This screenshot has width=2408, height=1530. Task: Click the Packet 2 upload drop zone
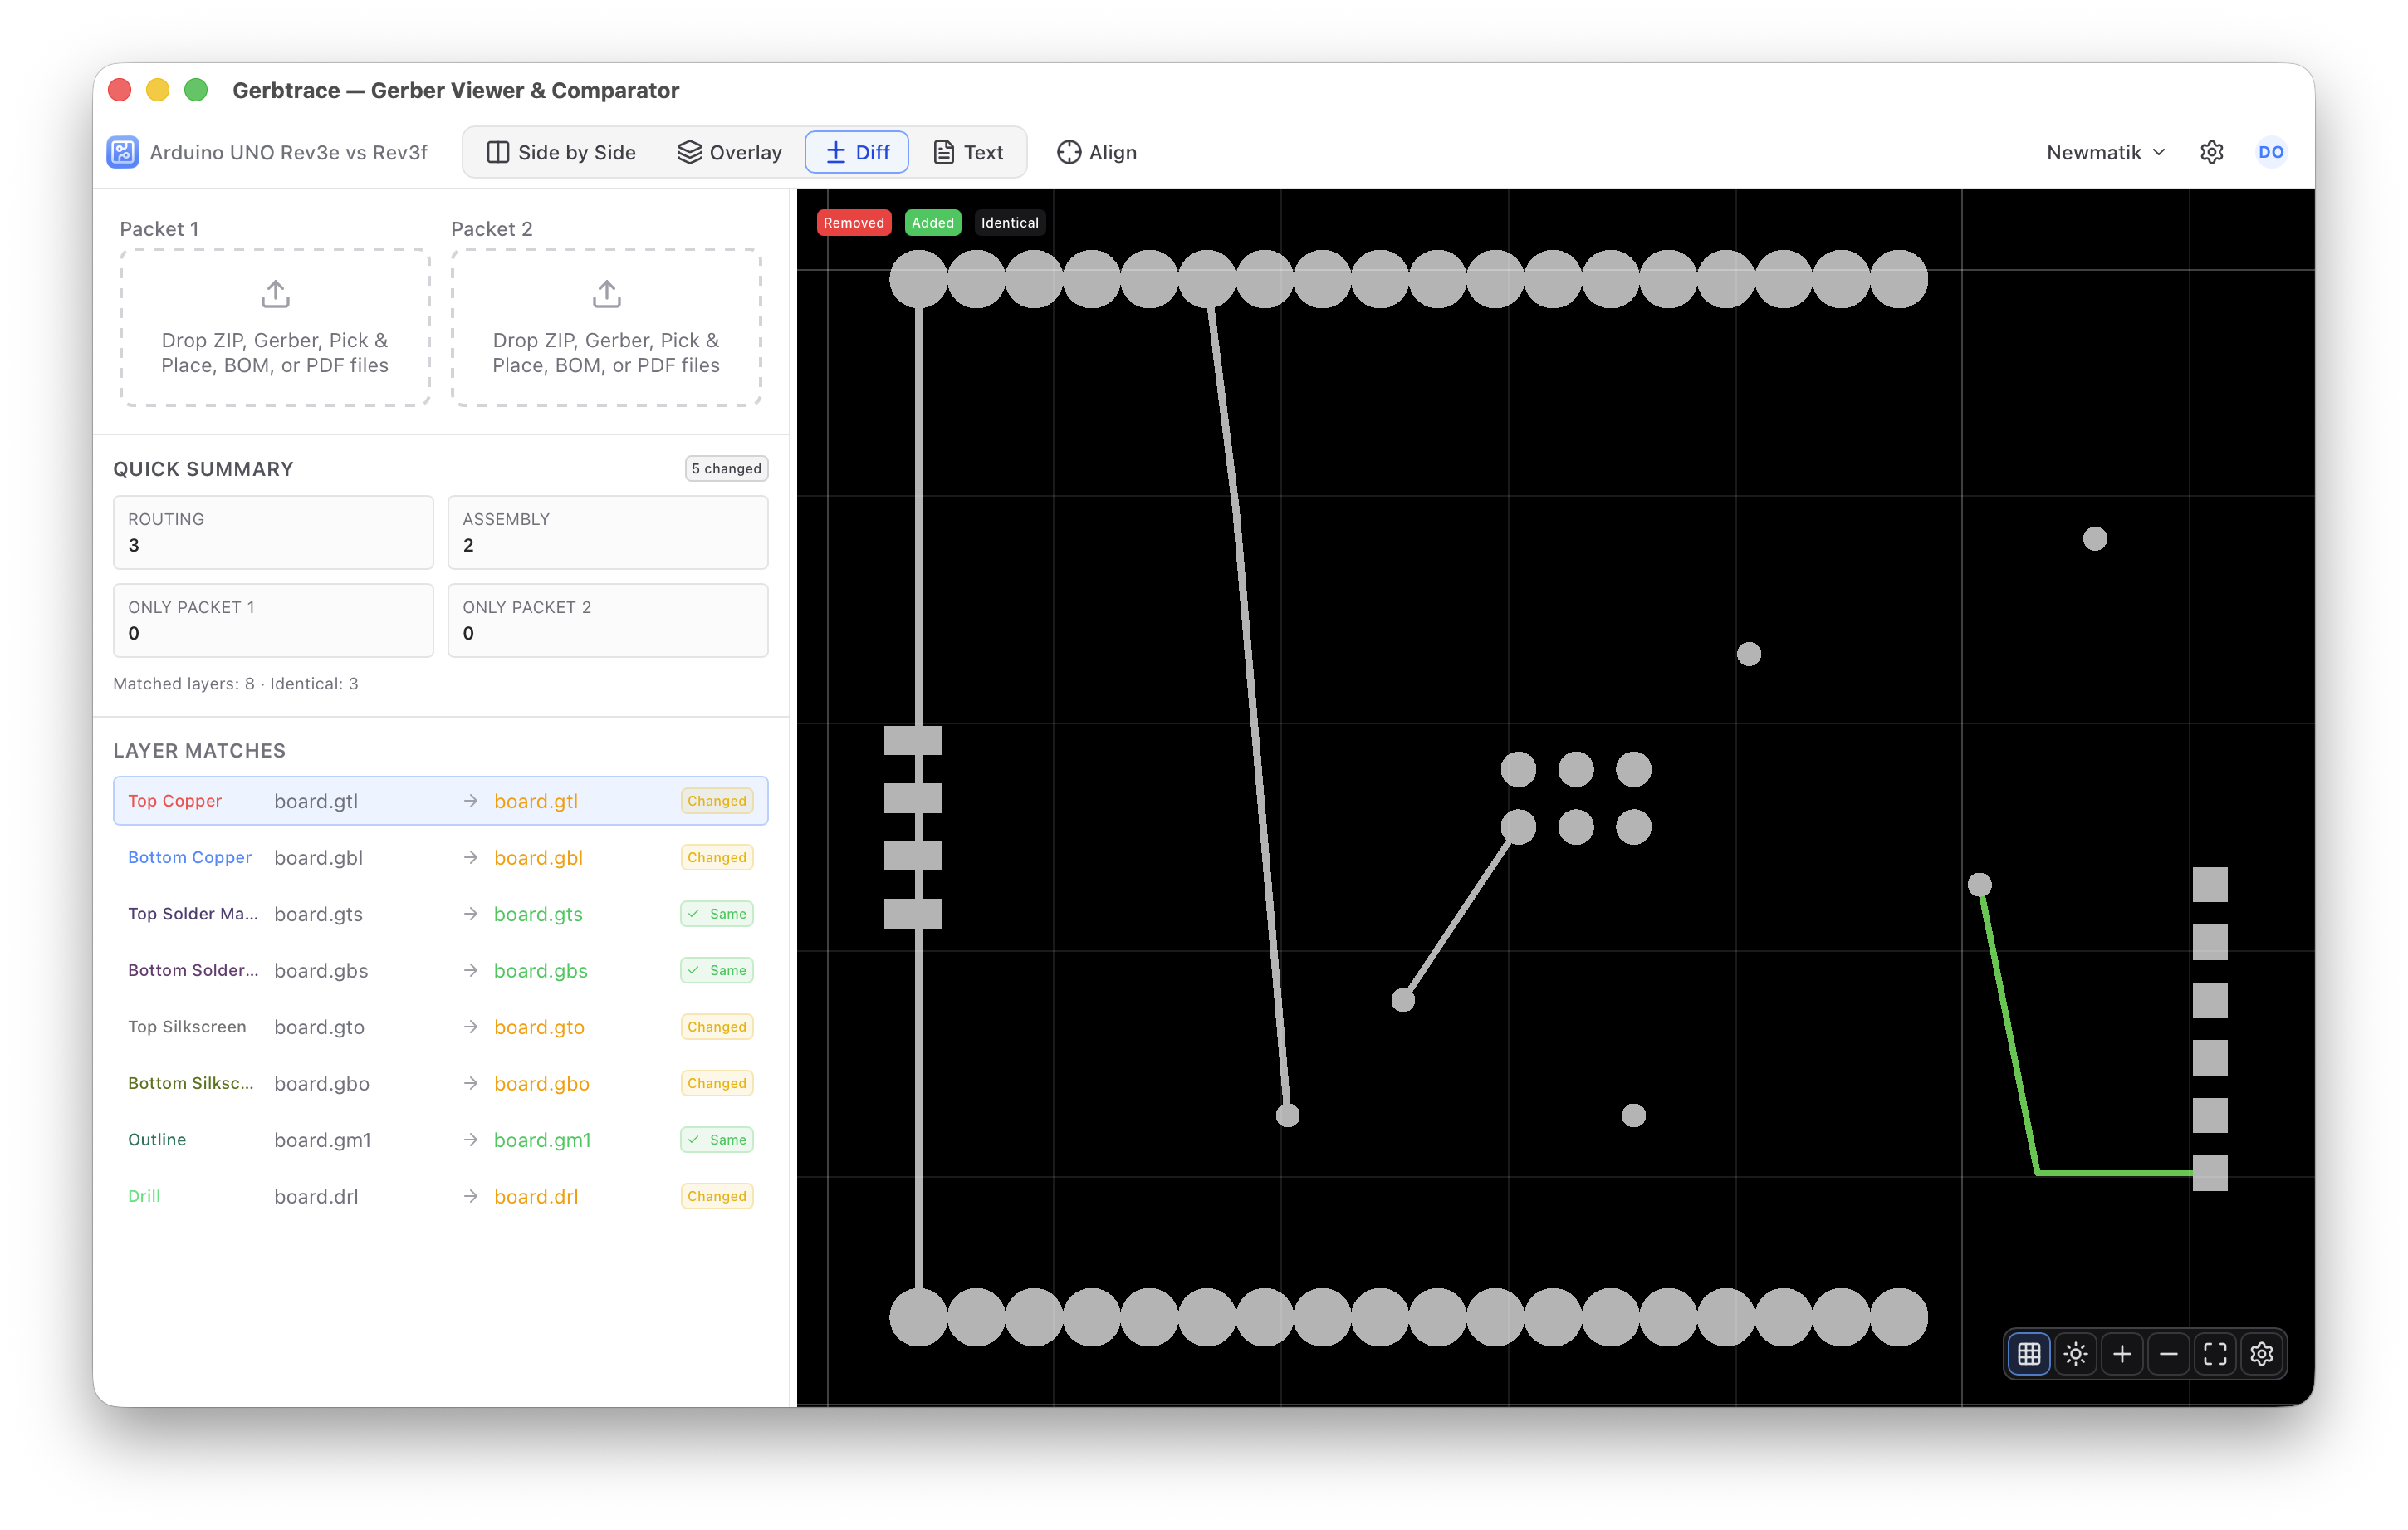(606, 327)
